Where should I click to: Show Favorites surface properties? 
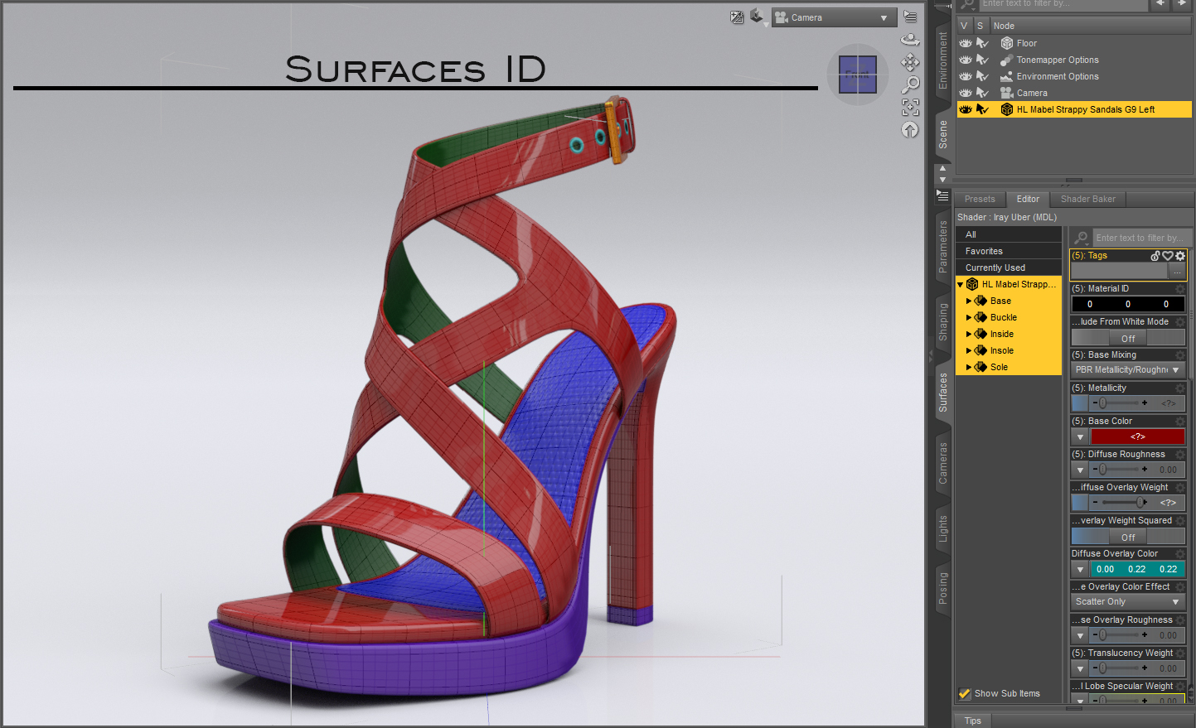coord(1009,251)
